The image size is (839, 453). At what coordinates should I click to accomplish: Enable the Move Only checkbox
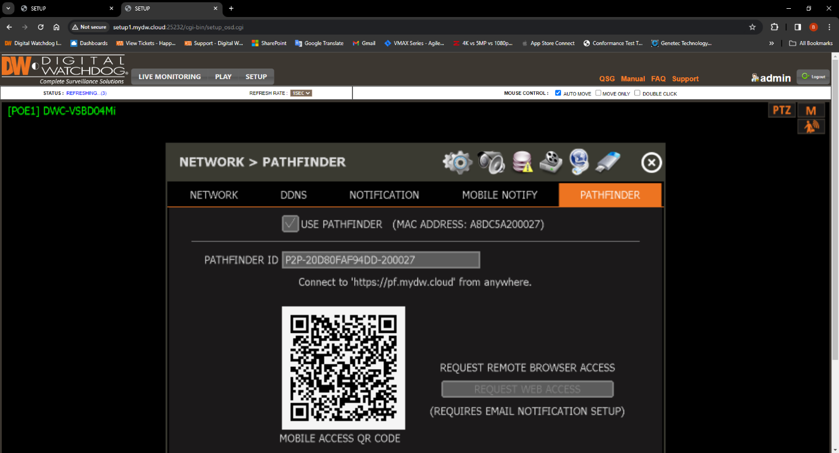pos(598,93)
